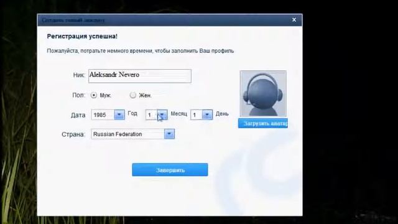Click the default headset avatar image

263,94
